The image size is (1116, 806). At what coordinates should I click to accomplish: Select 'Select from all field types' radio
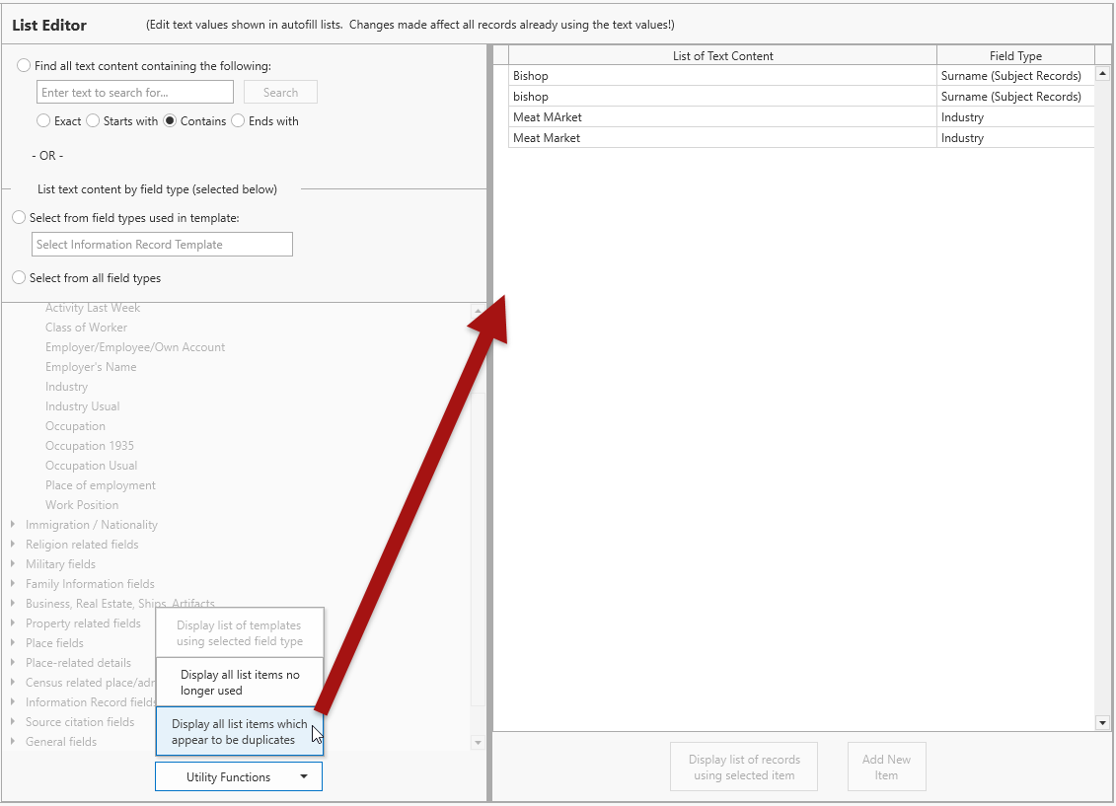tap(19, 278)
